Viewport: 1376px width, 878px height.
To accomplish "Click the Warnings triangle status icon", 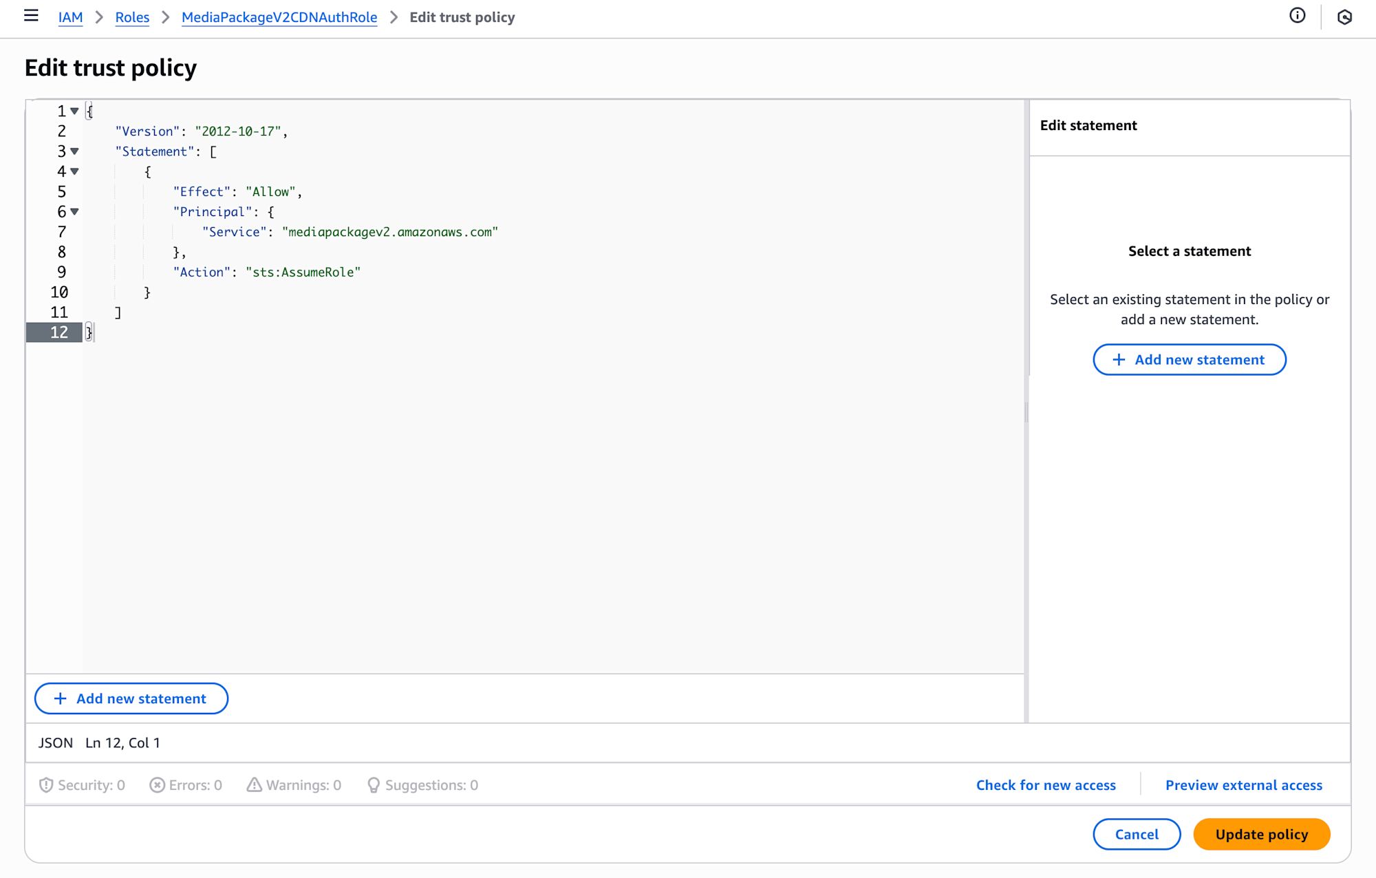I will coord(254,785).
